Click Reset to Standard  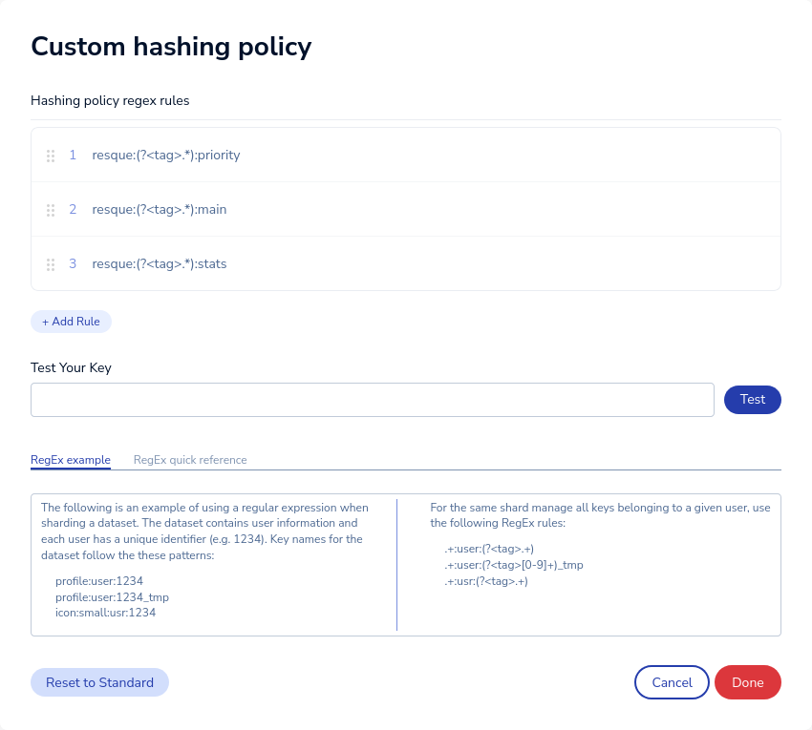point(99,682)
